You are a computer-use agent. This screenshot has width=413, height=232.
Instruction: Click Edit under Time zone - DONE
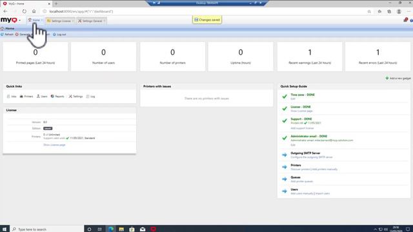293,99
